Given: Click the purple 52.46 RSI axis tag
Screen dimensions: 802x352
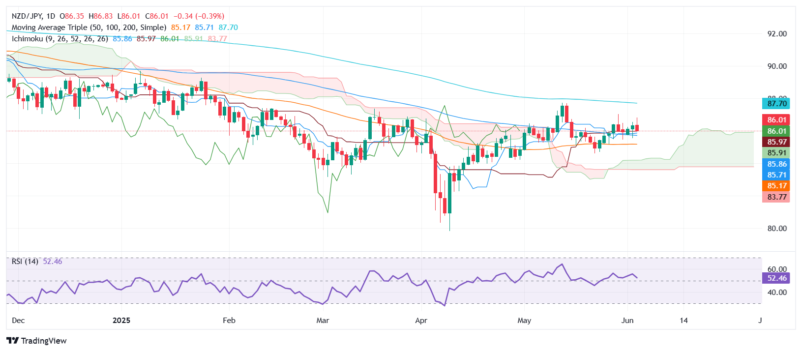Looking at the screenshot, I should 776,278.
